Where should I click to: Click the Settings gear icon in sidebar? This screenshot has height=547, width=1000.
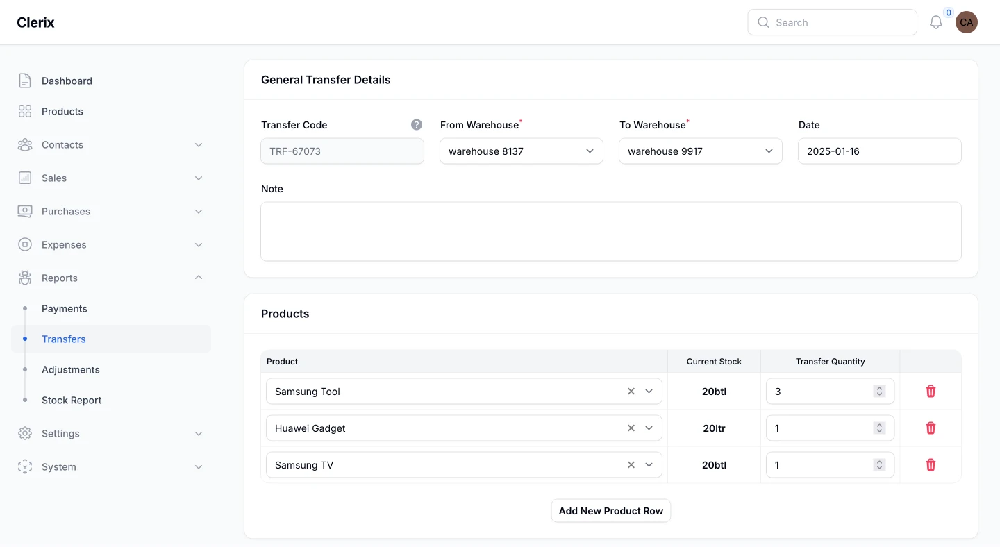click(25, 433)
